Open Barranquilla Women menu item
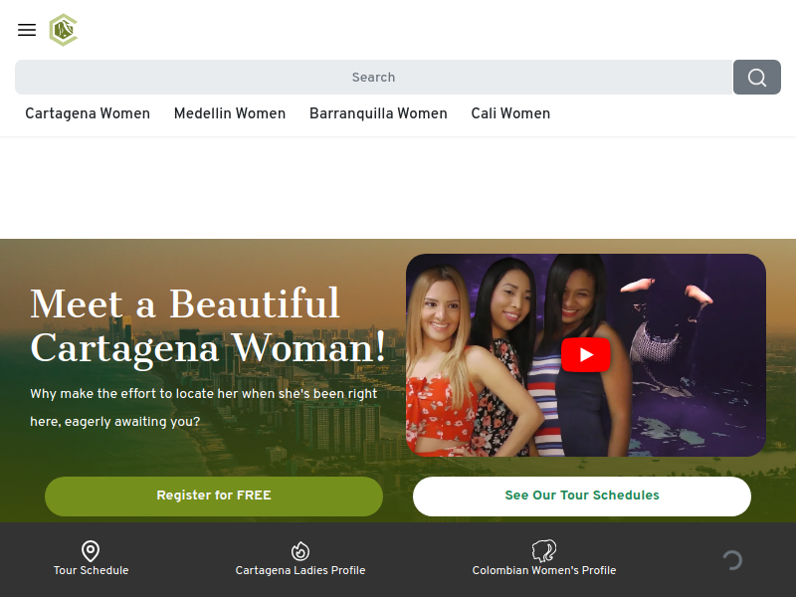The image size is (796, 597). [x=378, y=113]
